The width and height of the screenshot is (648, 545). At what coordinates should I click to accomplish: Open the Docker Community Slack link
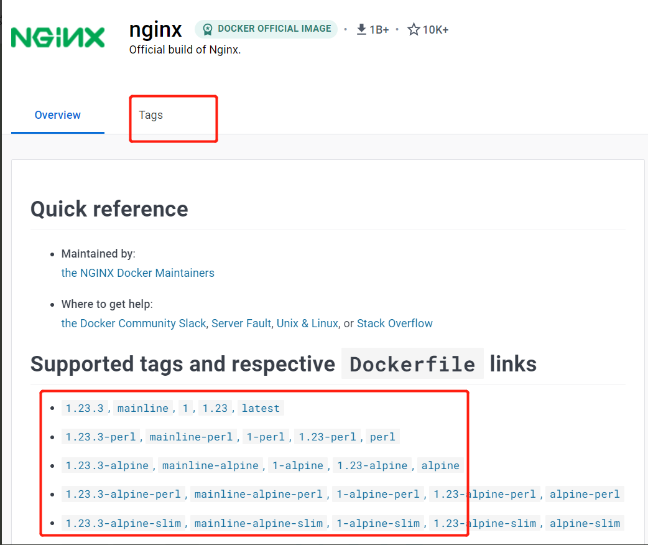pos(134,324)
